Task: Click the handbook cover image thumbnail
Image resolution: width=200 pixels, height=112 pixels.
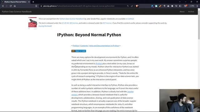Action: point(32,23)
